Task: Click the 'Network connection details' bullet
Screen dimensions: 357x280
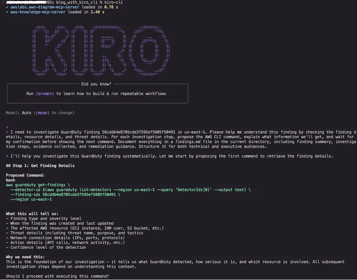Action: 65,238
